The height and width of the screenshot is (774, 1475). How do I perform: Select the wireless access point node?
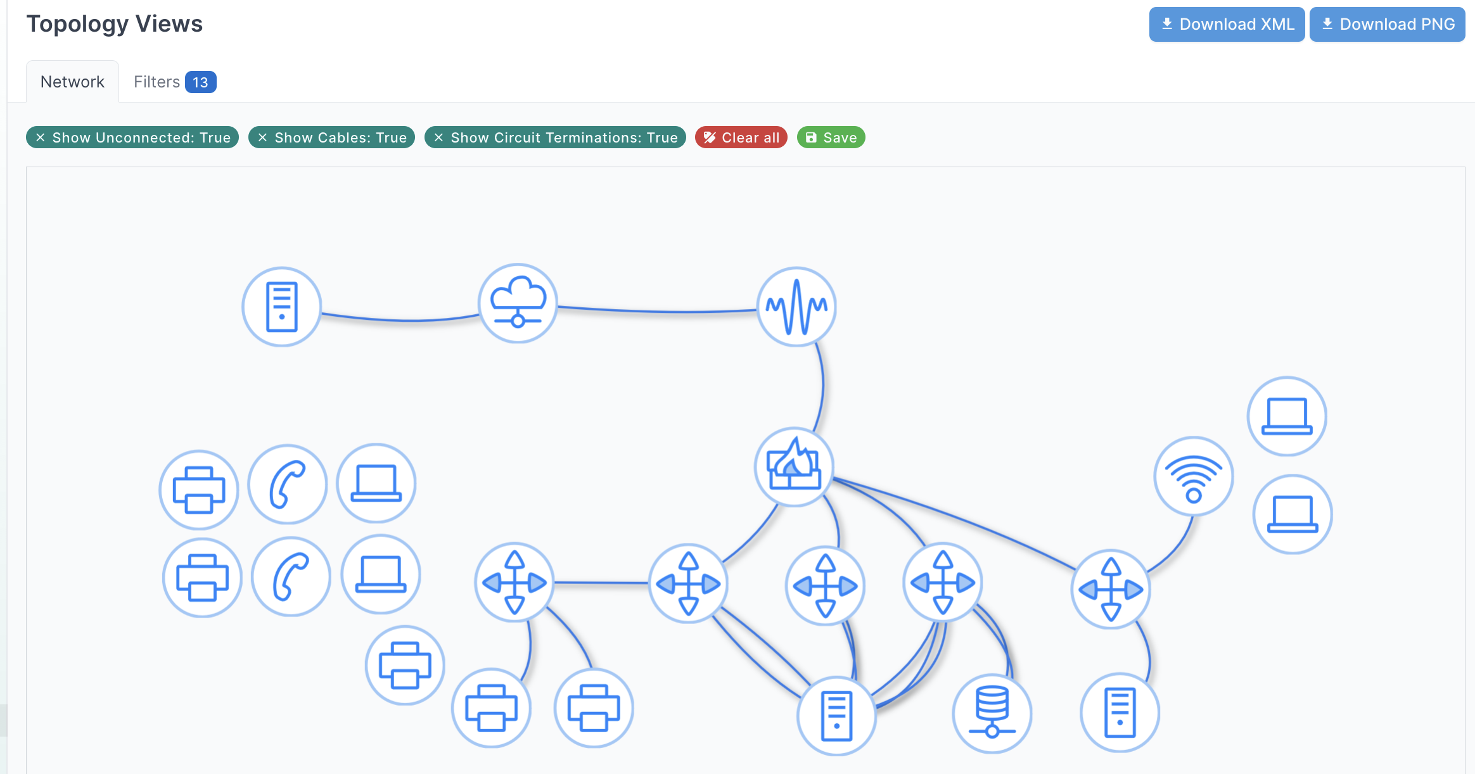1194,476
